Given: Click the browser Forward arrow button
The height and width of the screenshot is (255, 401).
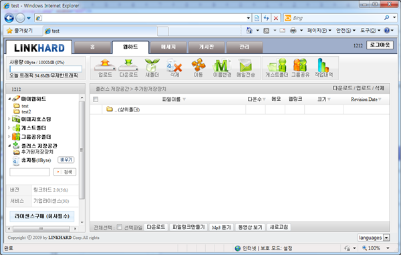Looking at the screenshot, I should [x=20, y=18].
